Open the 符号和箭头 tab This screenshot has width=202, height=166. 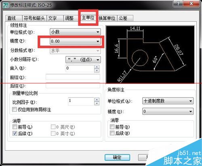pos(34,18)
